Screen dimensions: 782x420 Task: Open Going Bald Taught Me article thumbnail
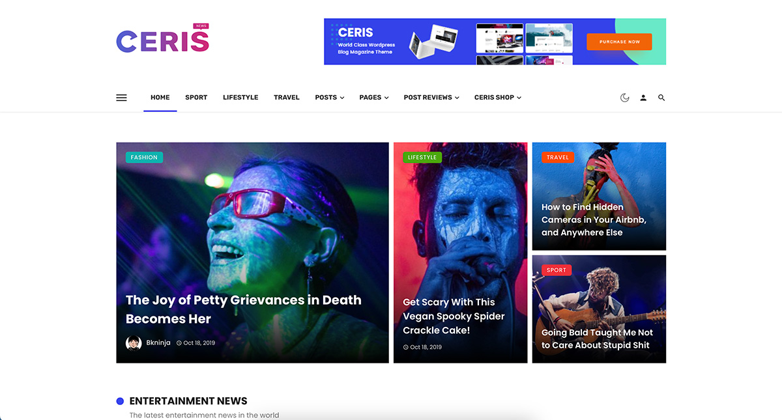click(x=599, y=309)
